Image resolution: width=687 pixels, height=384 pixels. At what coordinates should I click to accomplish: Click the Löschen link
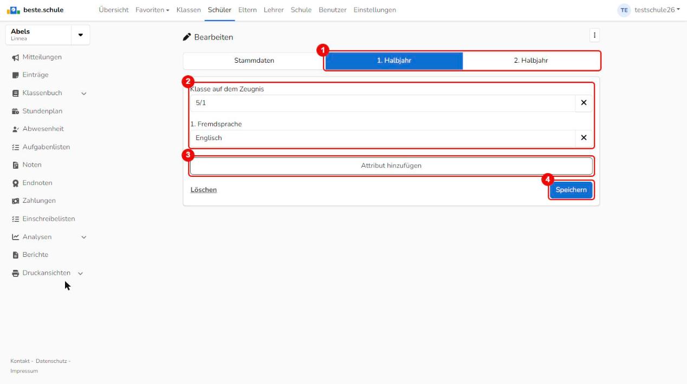point(204,190)
